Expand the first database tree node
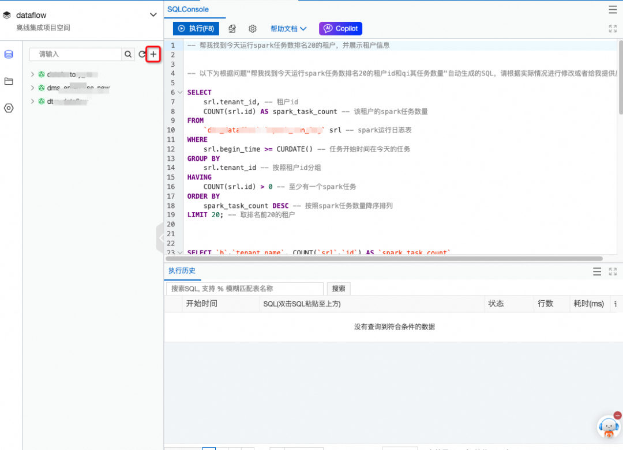623x450 pixels. click(x=32, y=74)
